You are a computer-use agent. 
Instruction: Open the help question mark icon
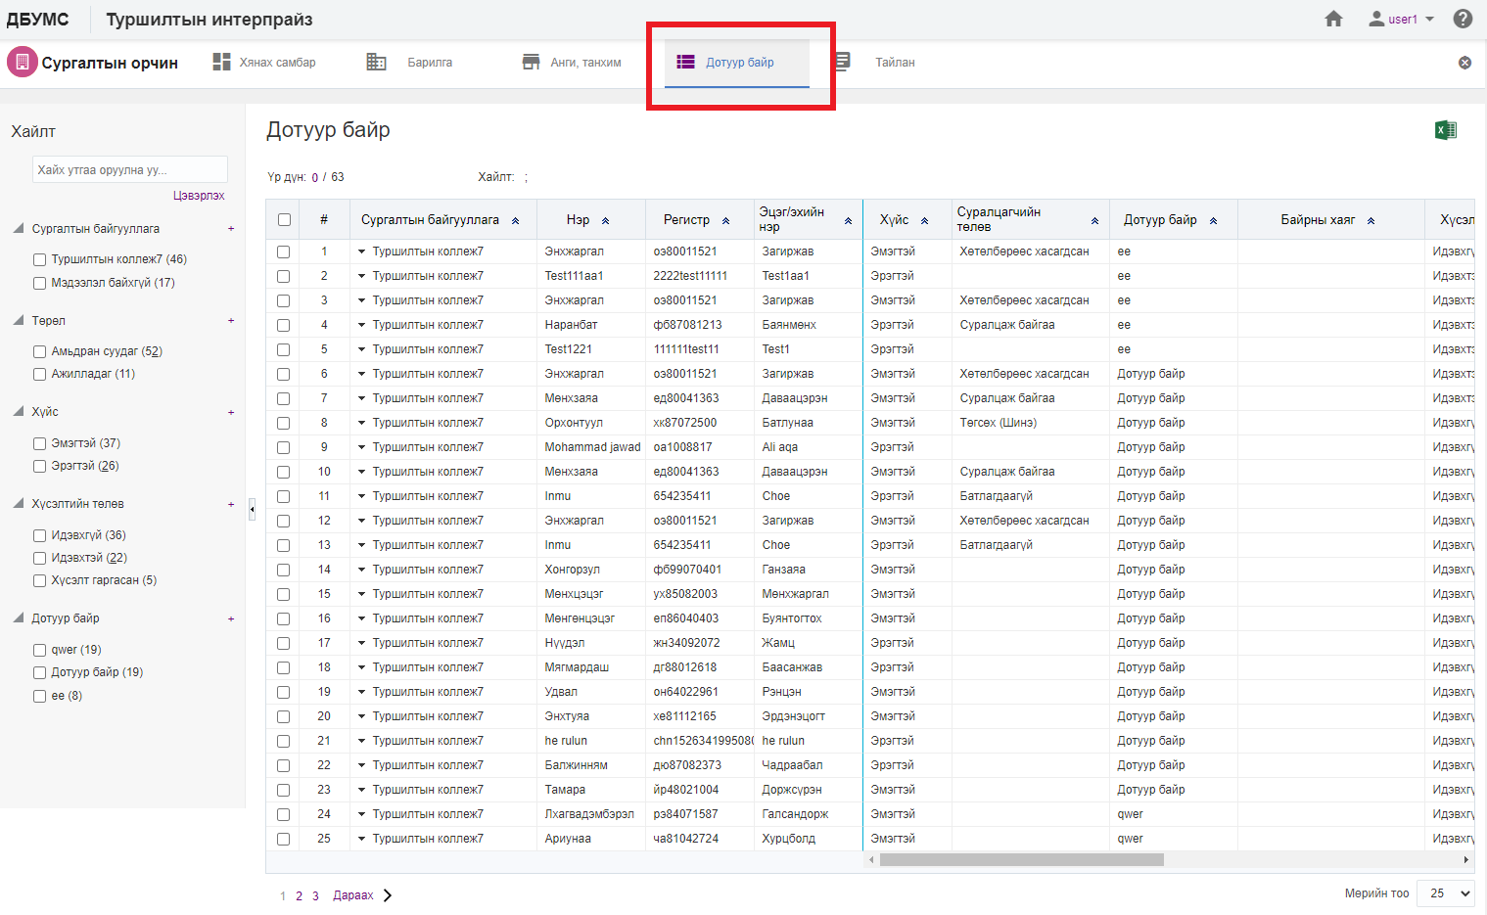click(x=1463, y=19)
